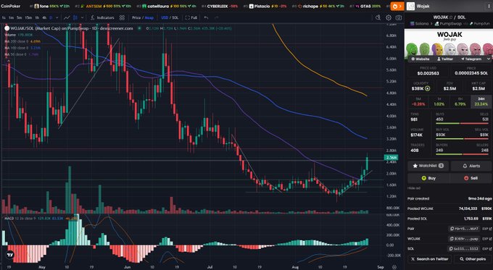The image size is (493, 270).
Task: Click the orange fire trending button
Action: [x=397, y=6]
